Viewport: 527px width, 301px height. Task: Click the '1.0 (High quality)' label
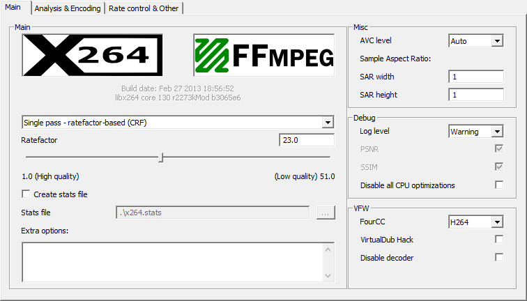pyautogui.click(x=50, y=176)
